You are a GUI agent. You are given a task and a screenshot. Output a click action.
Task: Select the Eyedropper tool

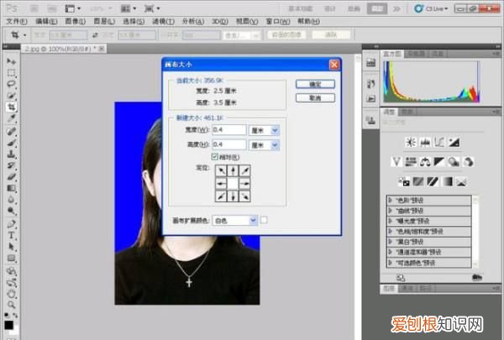pyautogui.click(x=11, y=118)
